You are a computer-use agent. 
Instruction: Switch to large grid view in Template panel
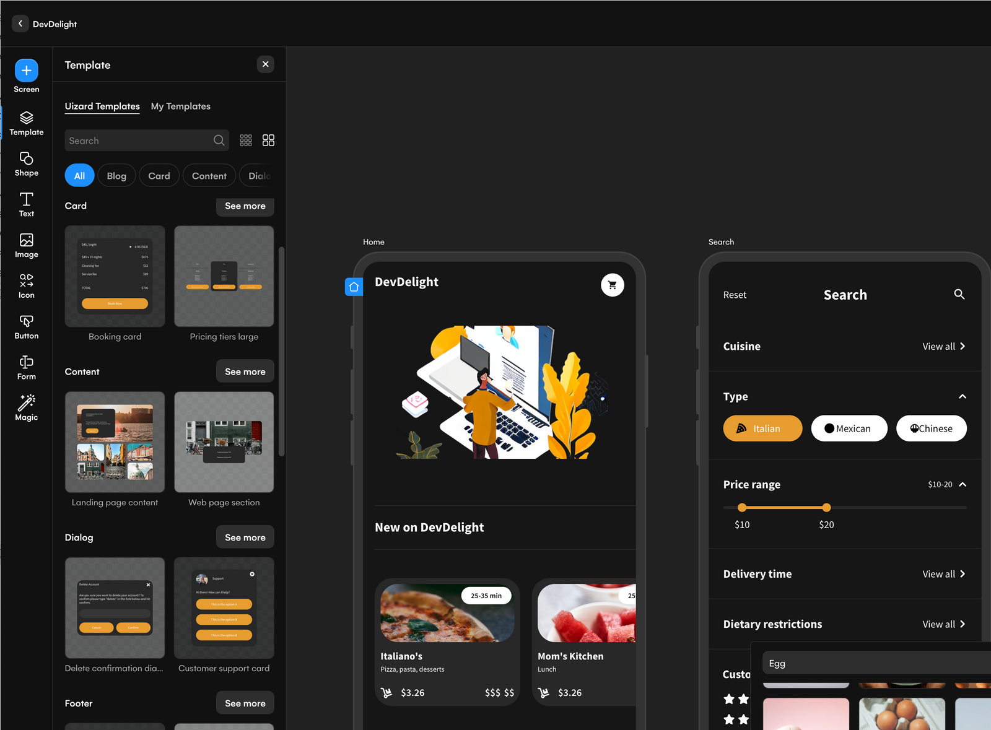[x=268, y=140]
